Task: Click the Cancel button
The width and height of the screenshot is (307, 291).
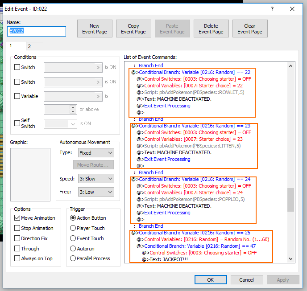Action: click(x=247, y=280)
